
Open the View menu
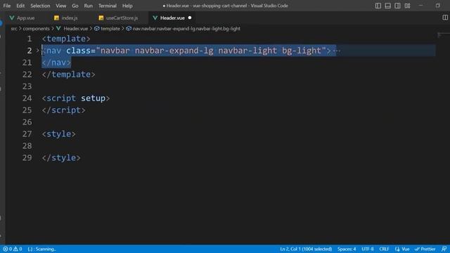pos(61,6)
